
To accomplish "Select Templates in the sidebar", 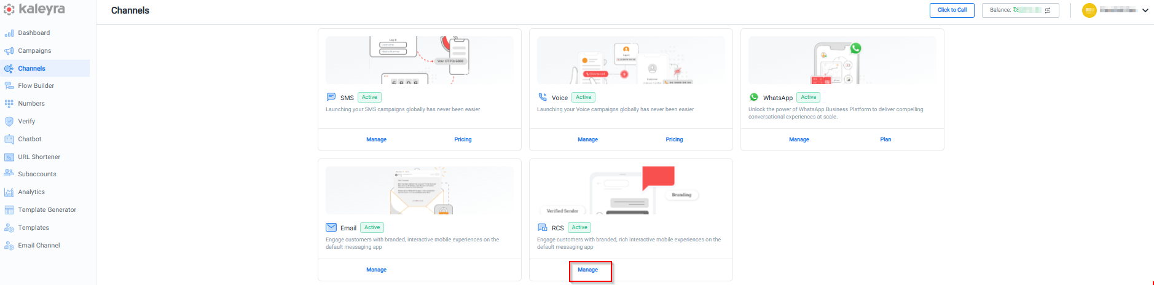I will (x=33, y=228).
